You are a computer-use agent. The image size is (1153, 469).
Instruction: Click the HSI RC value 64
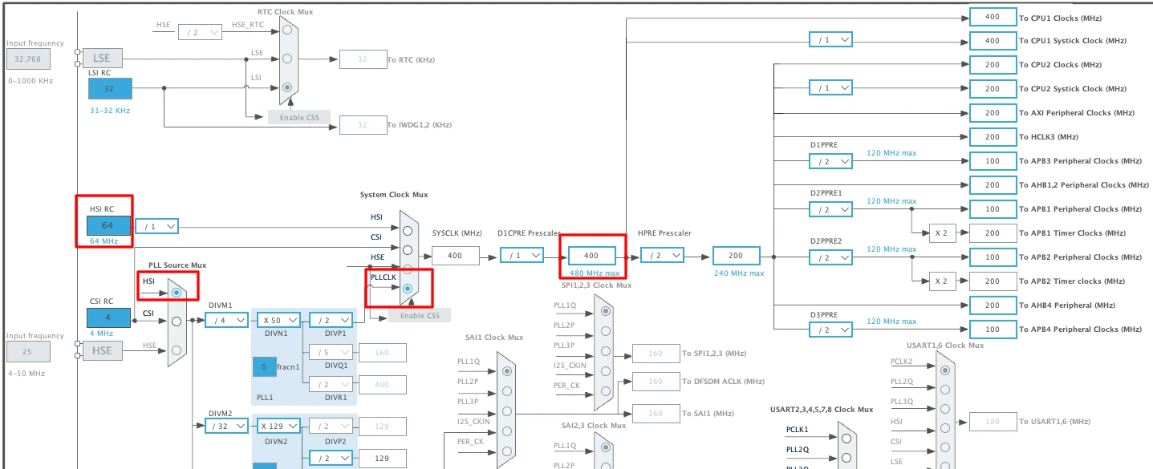(108, 225)
